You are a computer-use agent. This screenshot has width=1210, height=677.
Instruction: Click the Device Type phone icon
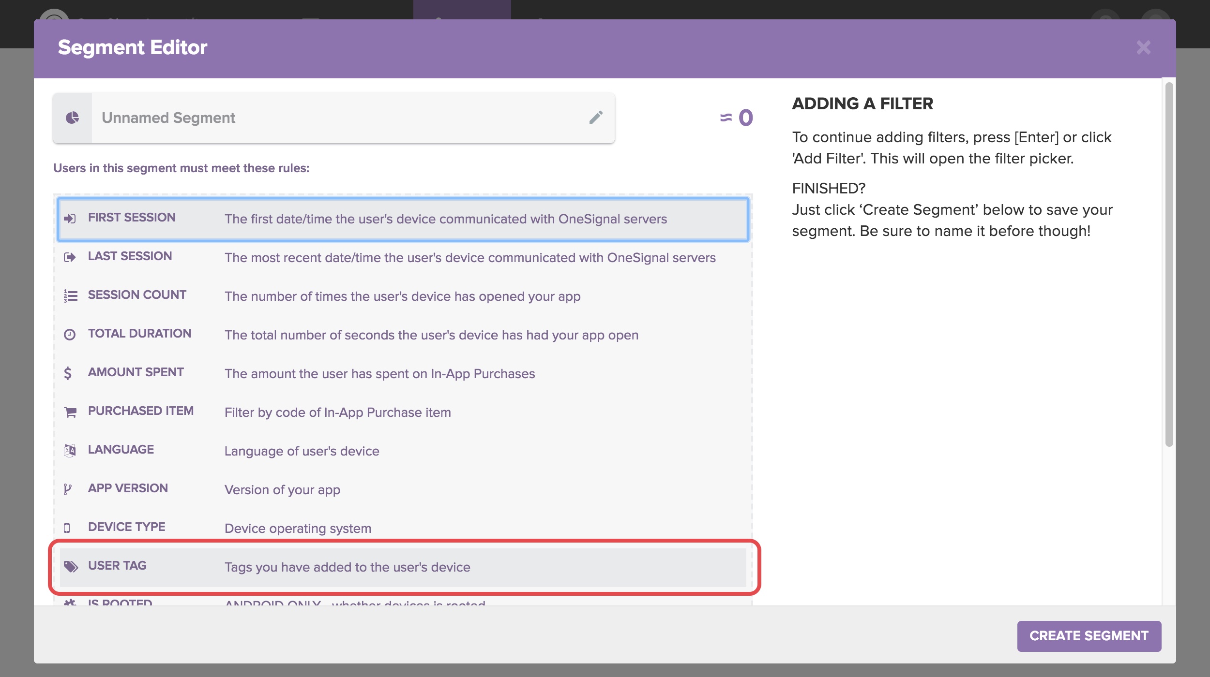[67, 528]
